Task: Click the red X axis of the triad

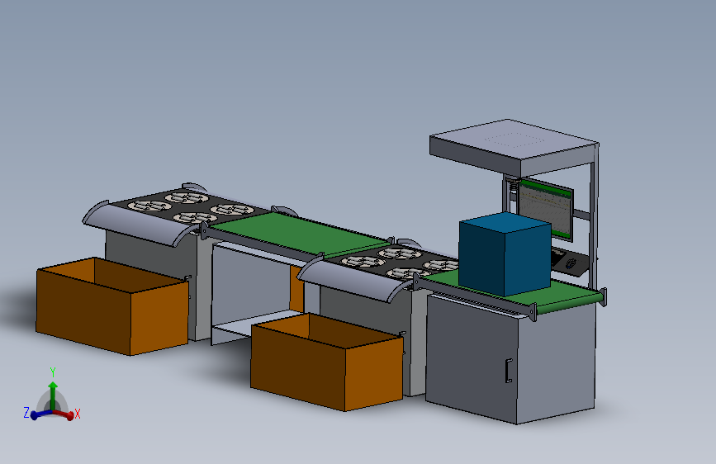Action: [64, 414]
